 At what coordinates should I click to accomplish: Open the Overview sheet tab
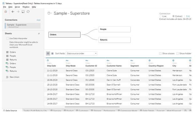pos(56,111)
